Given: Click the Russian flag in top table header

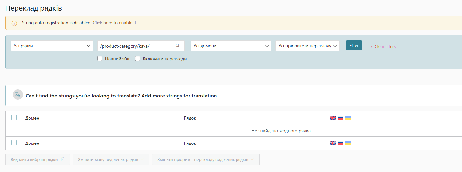Looking at the screenshot, I should [341, 118].
